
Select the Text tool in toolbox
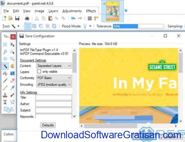click(x=5, y=102)
